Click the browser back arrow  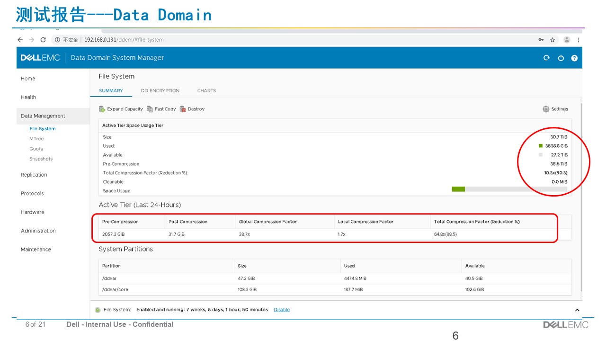20,40
